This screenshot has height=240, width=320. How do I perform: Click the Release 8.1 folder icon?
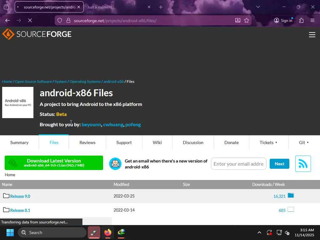(6, 210)
